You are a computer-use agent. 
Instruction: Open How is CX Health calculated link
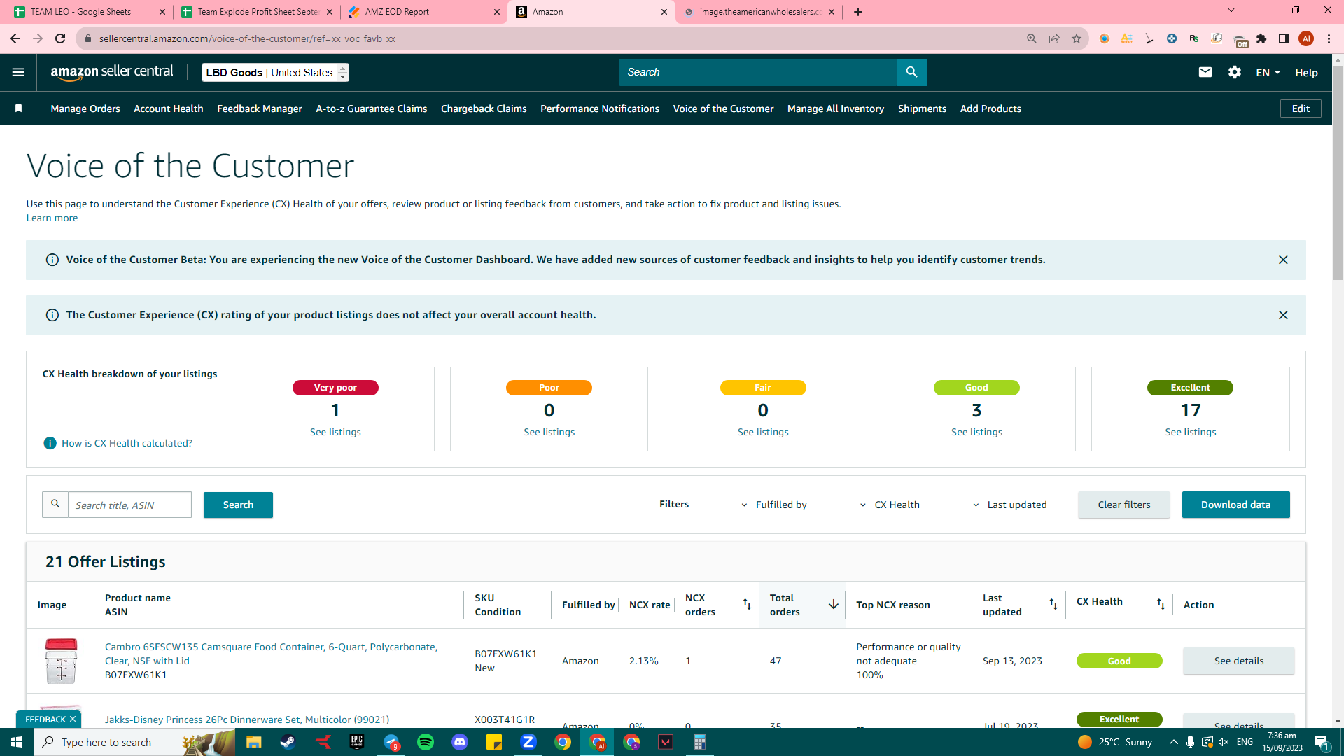(127, 443)
